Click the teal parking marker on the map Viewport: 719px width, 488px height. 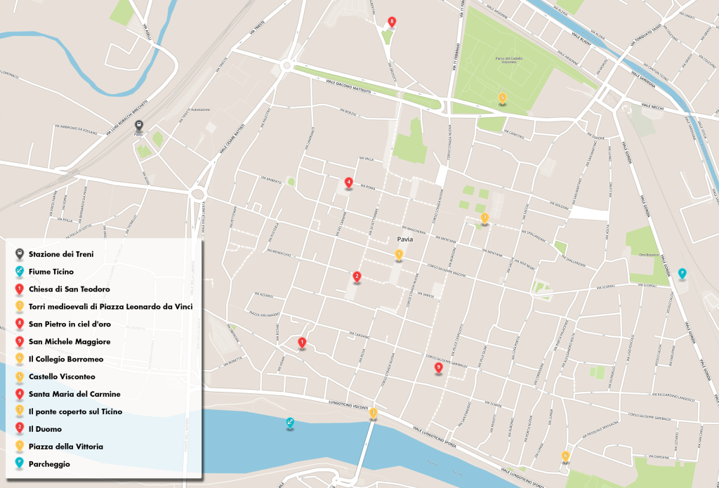682,272
